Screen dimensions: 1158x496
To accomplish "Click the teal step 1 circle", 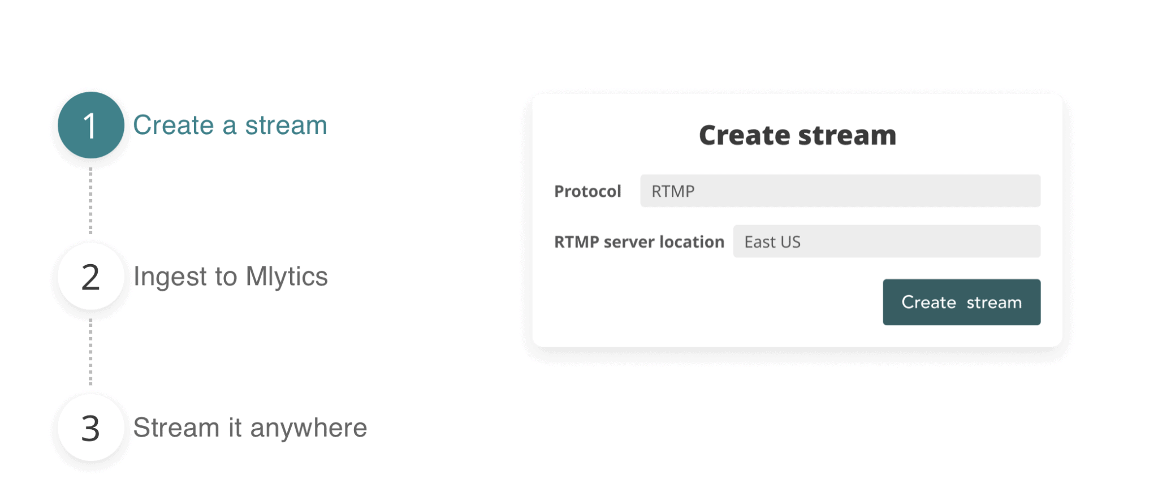I will tap(90, 125).
